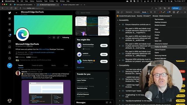Screen dimensions: 187x105
Task: Show more DevTools tabs chevron
Action: pos(151,12)
